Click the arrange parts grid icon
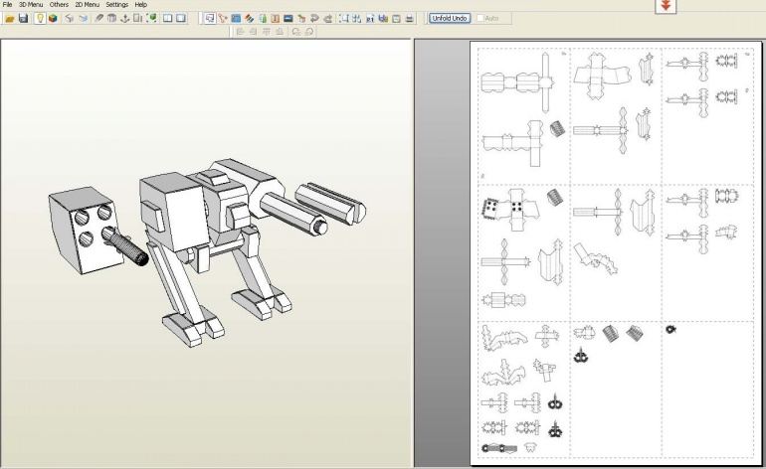 click(x=356, y=19)
